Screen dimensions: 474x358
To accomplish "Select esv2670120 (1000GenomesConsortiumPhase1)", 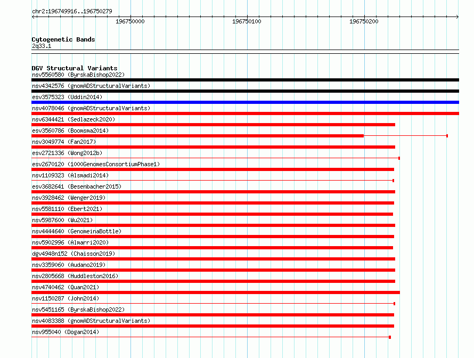I will coord(96,164).
